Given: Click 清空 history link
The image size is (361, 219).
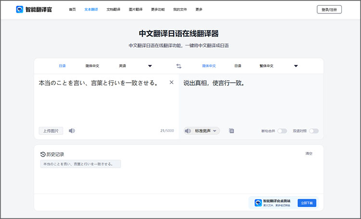Looking at the screenshot, I should click(309, 154).
